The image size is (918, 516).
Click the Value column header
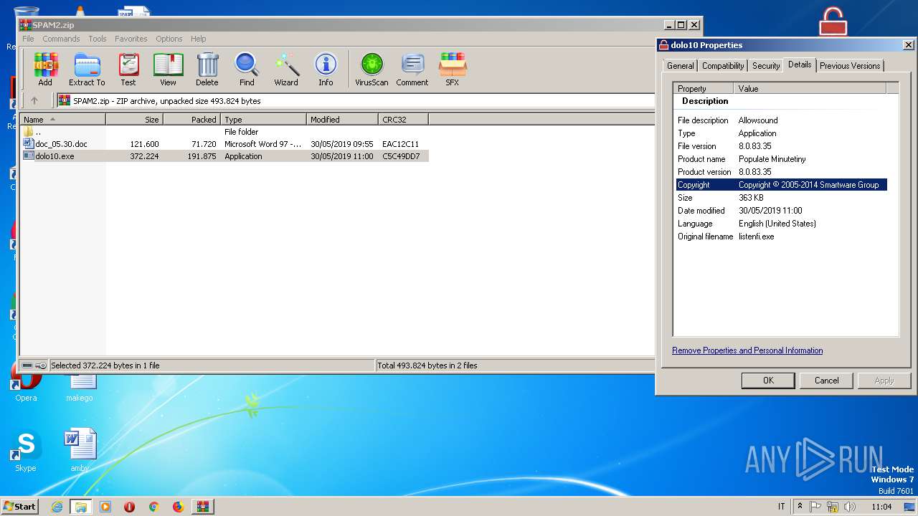point(810,88)
